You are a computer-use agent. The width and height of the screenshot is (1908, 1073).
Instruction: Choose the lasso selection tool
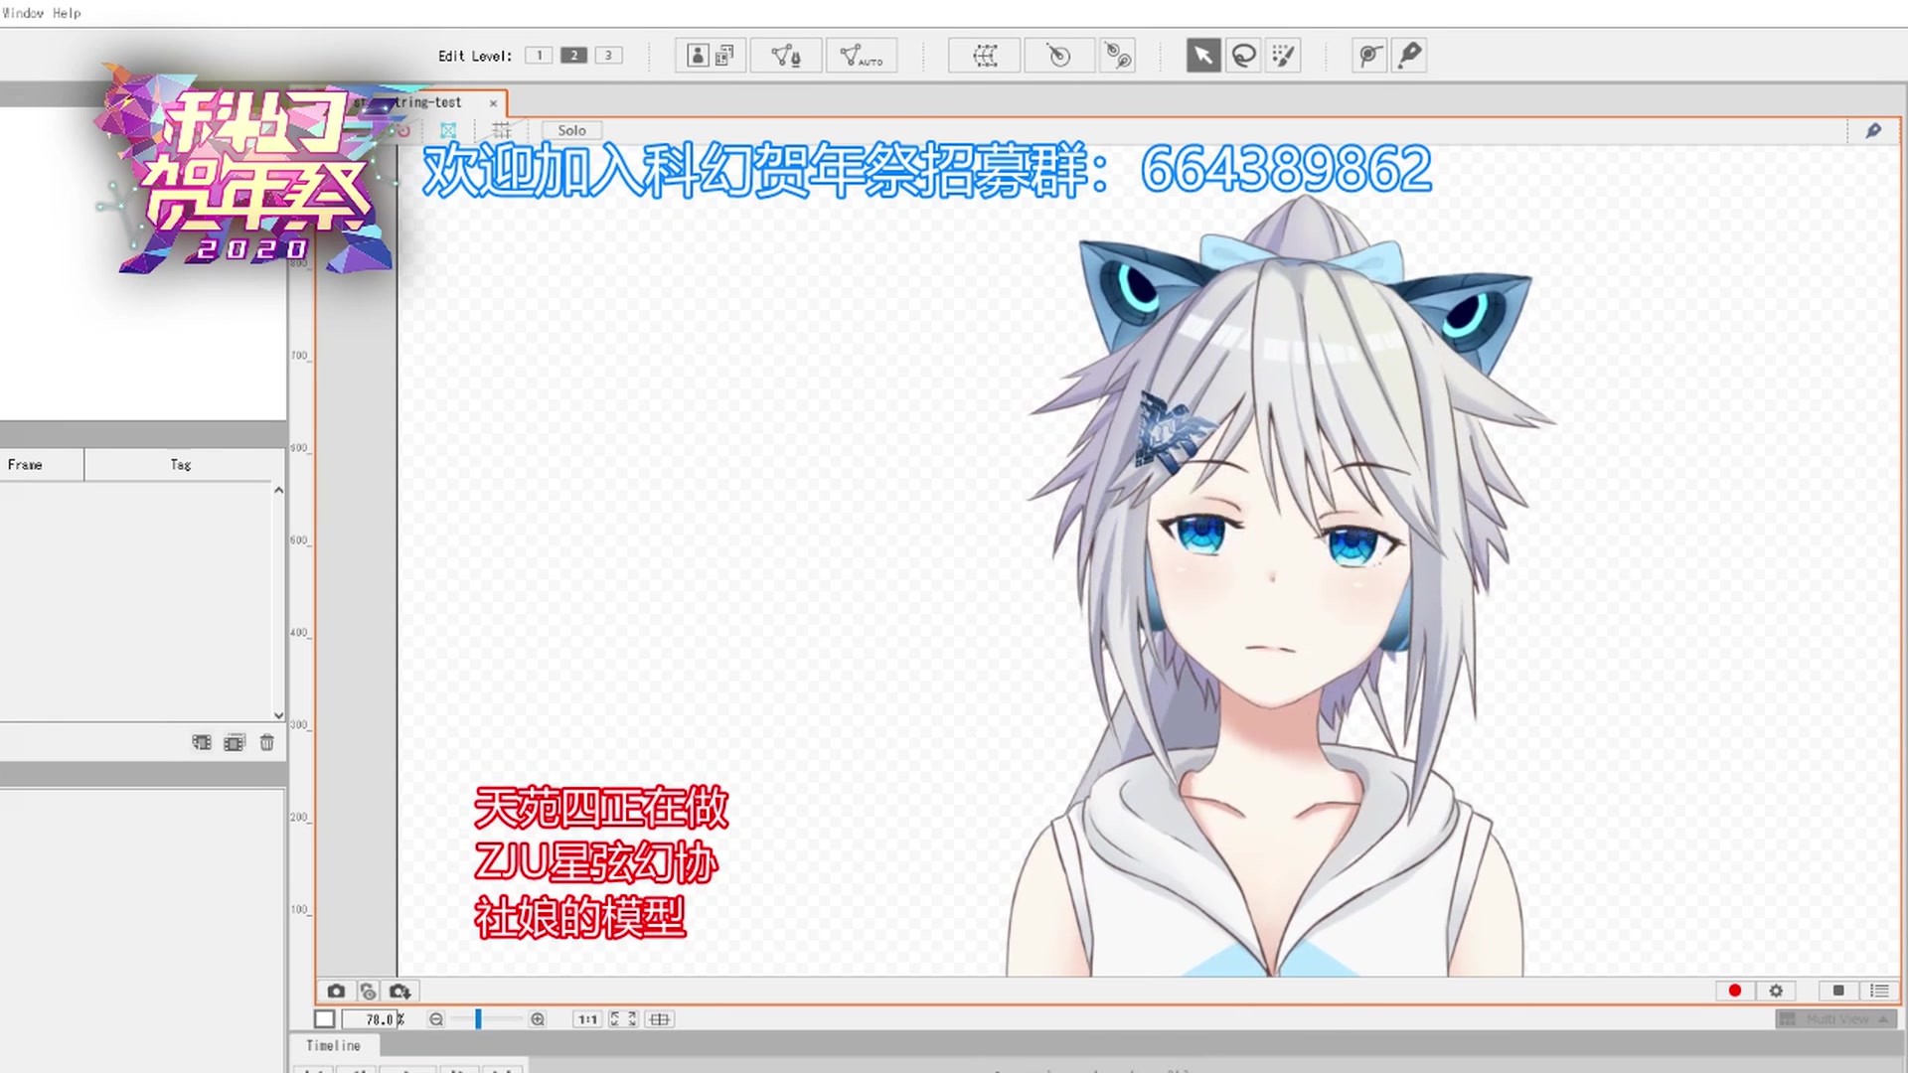click(x=1243, y=56)
